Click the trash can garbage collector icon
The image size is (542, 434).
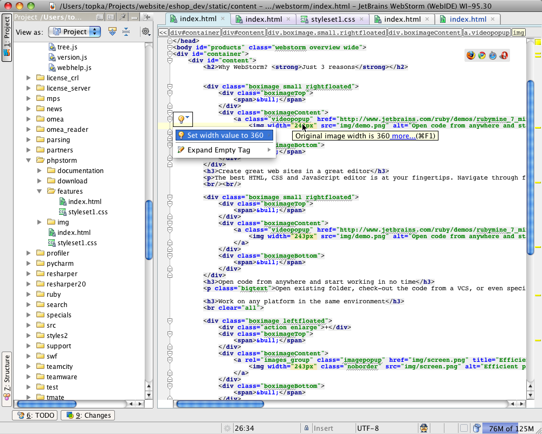(476, 428)
